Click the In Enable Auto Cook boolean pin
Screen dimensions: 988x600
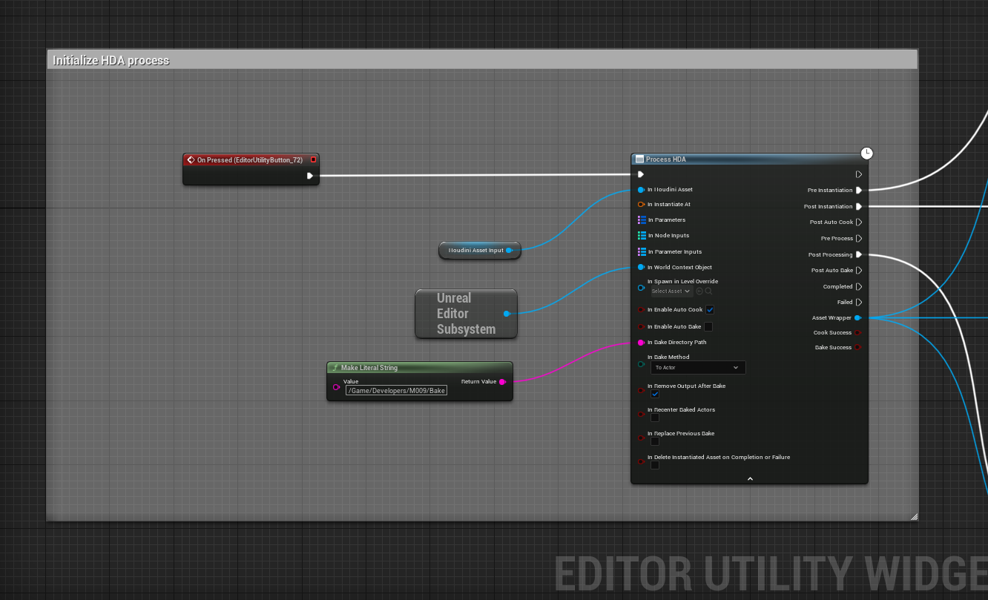641,309
